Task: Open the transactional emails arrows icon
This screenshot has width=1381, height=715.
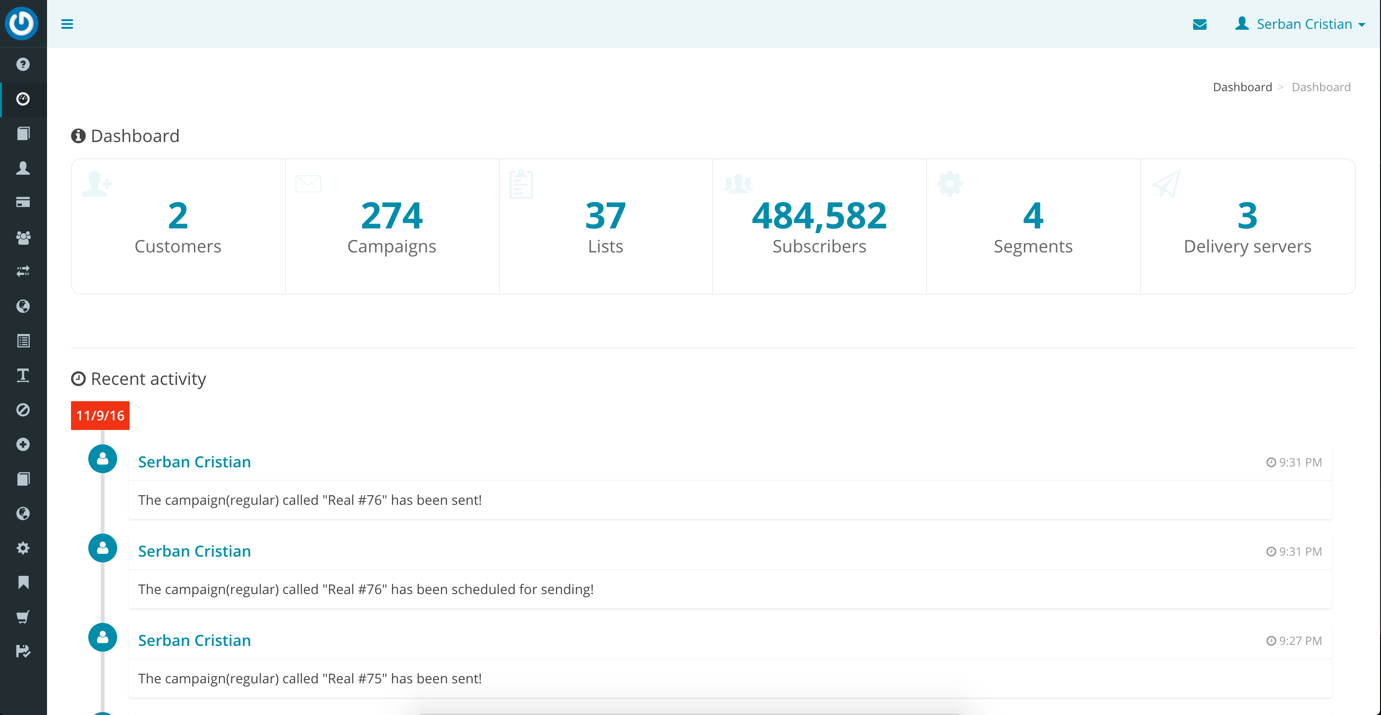Action: (x=23, y=271)
